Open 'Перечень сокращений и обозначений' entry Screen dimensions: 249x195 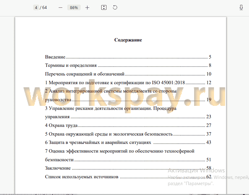tap(128, 74)
